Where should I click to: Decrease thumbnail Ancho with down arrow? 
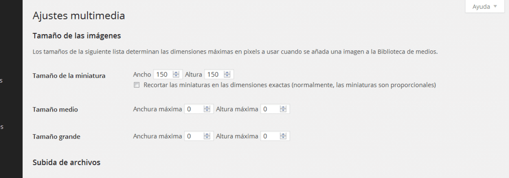tap(176, 77)
